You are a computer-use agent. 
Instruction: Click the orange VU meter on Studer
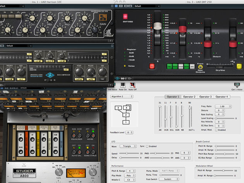(76, 173)
